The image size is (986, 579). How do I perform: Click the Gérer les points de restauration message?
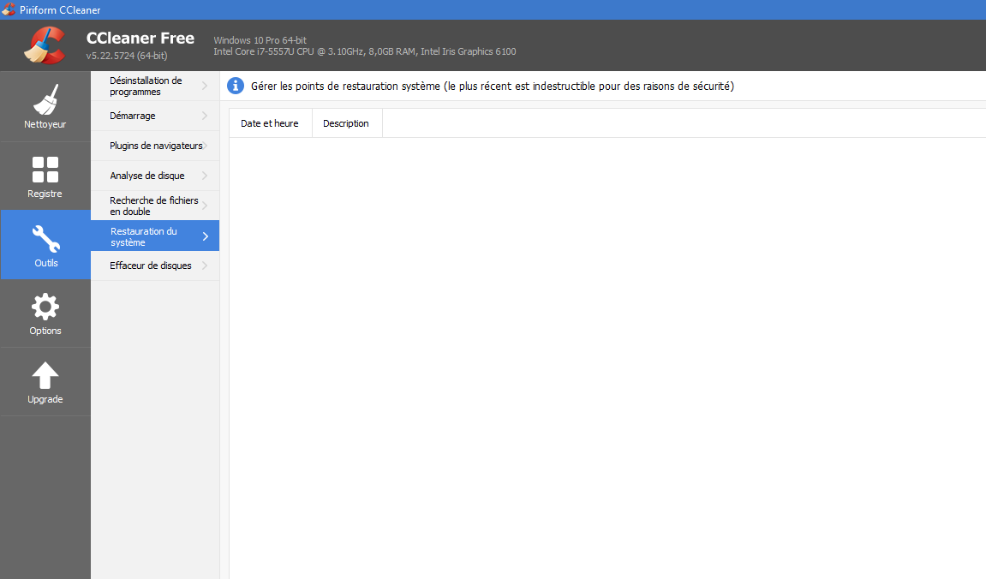(x=493, y=87)
